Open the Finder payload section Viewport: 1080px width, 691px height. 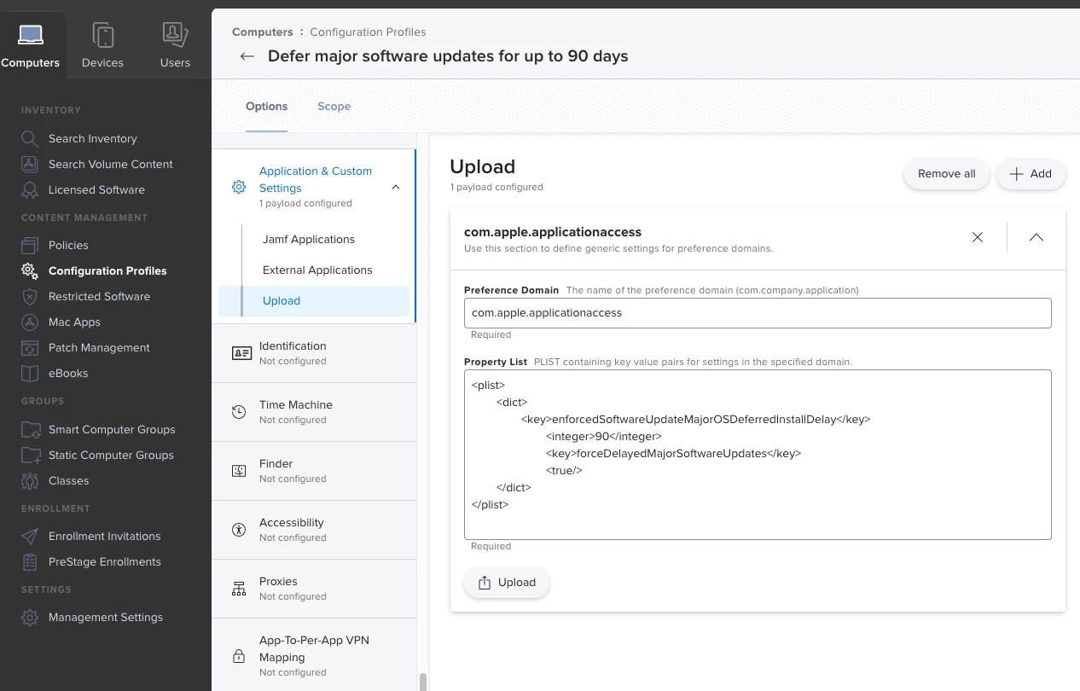(314, 471)
